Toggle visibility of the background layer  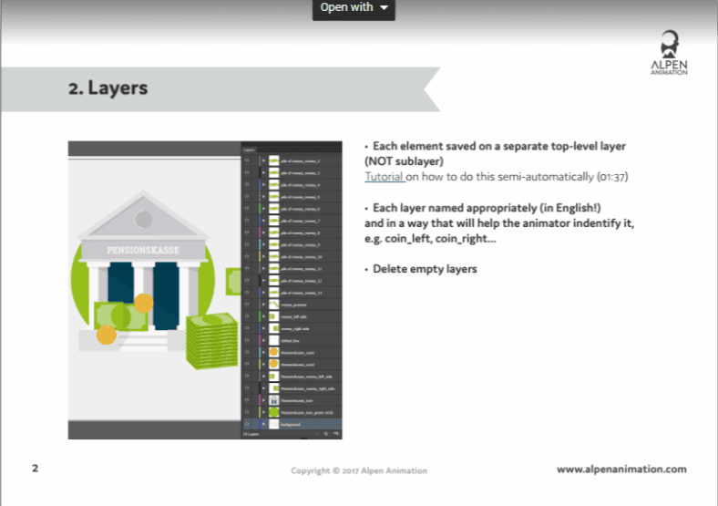click(247, 424)
